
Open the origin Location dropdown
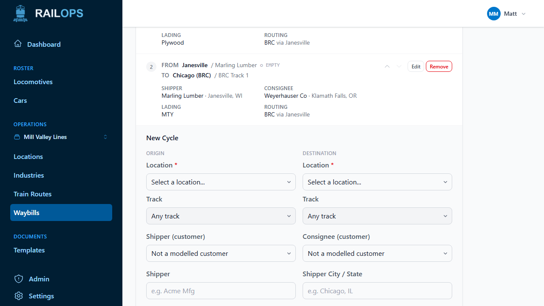[x=221, y=182]
